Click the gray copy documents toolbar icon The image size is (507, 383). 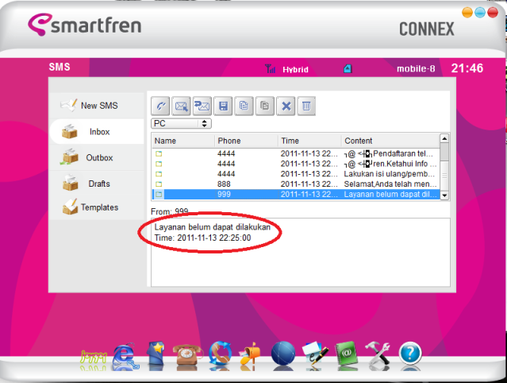coord(265,106)
